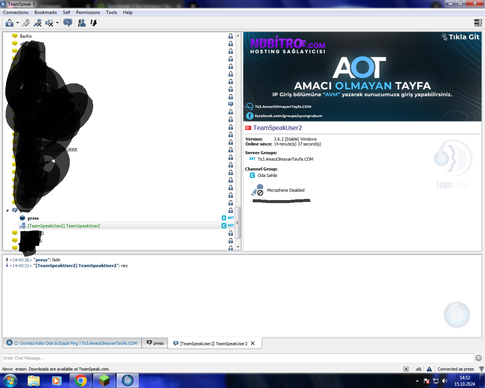Click the AOT badge on the TeamSpeakUser2 row
The image size is (485, 388).
(x=231, y=225)
